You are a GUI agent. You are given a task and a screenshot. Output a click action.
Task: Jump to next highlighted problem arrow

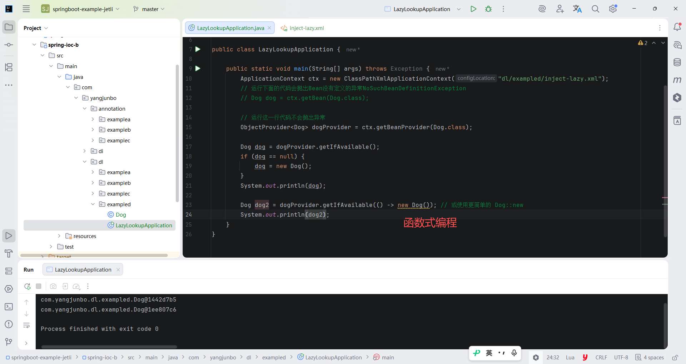663,43
